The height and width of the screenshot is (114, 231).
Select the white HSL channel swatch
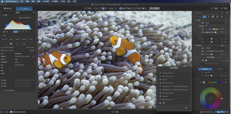tap(204, 82)
